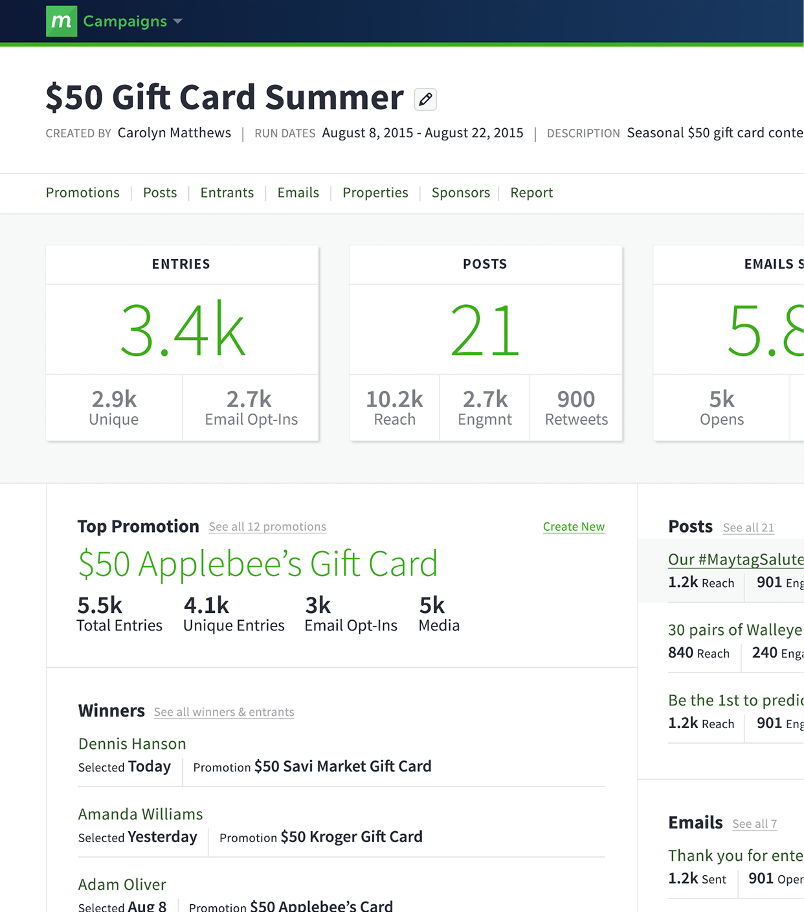Expand the Campaigns dropdown arrow
Viewport: 804px width, 912px height.
178,21
